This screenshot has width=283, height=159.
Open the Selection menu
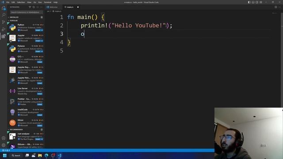[21, 2]
